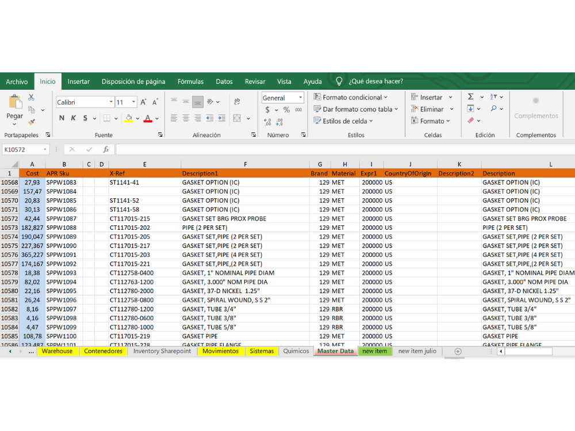Open the Insertar ribbon tab
Screen dimensions: 575x431
(78, 82)
